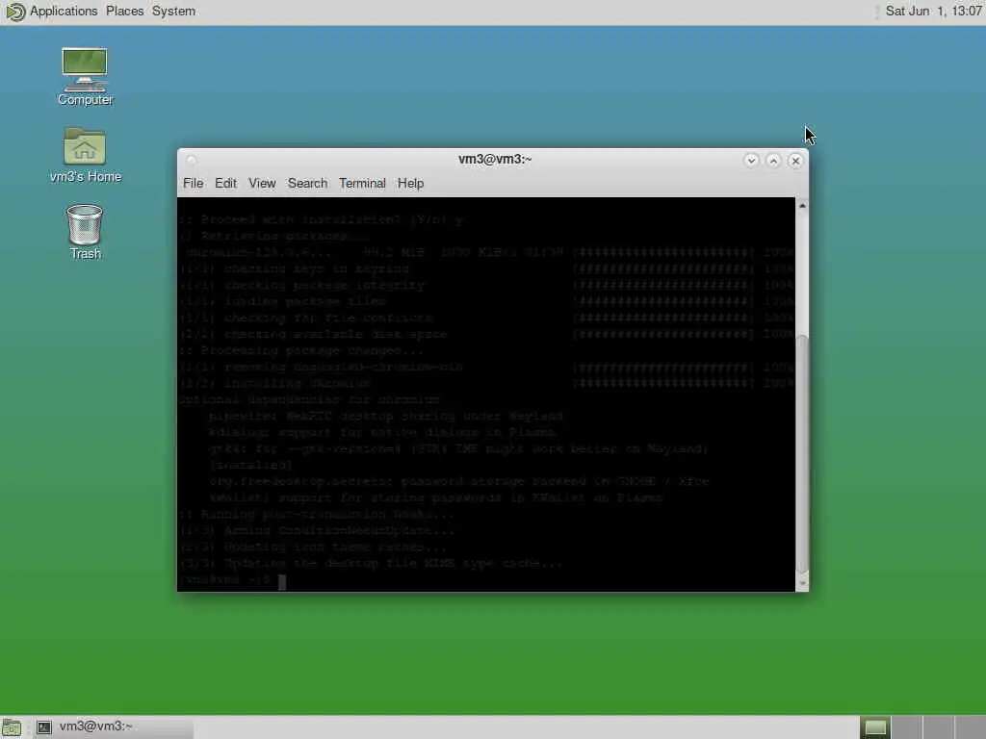Open the terminal File menu
Viewport: 986px width, 739px height.
pos(193,183)
